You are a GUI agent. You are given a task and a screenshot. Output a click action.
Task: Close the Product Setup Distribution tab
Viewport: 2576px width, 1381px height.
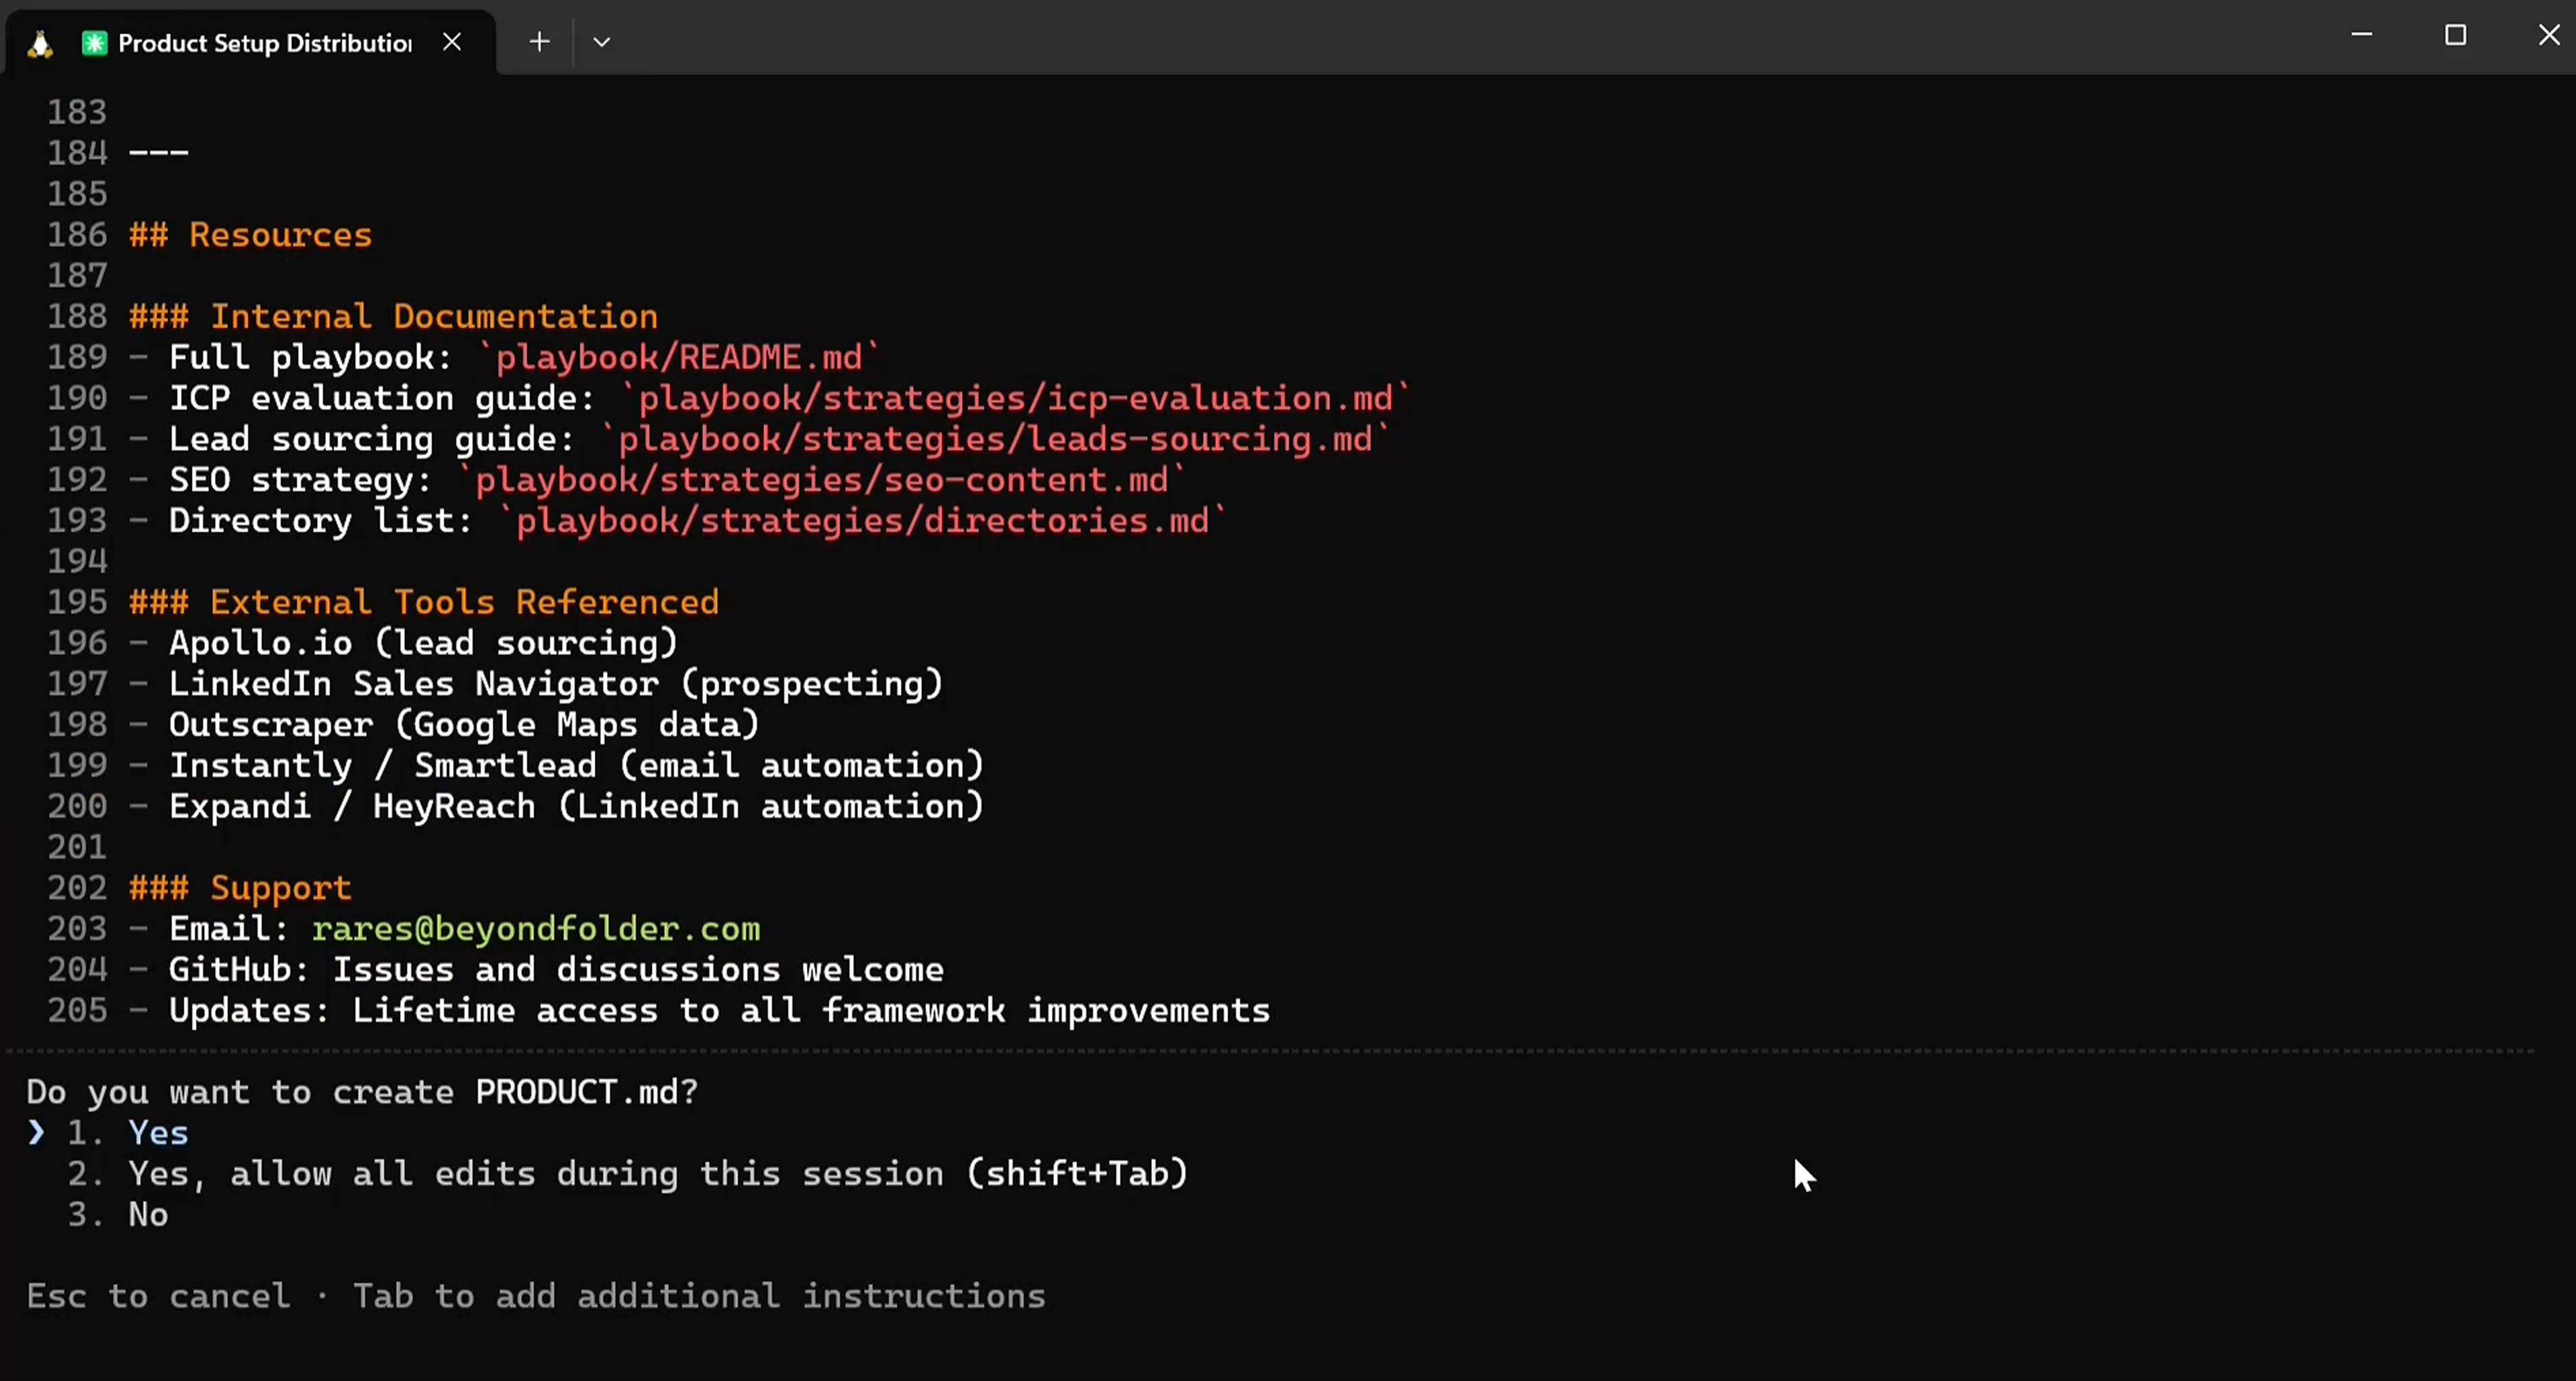pyautogui.click(x=452, y=42)
